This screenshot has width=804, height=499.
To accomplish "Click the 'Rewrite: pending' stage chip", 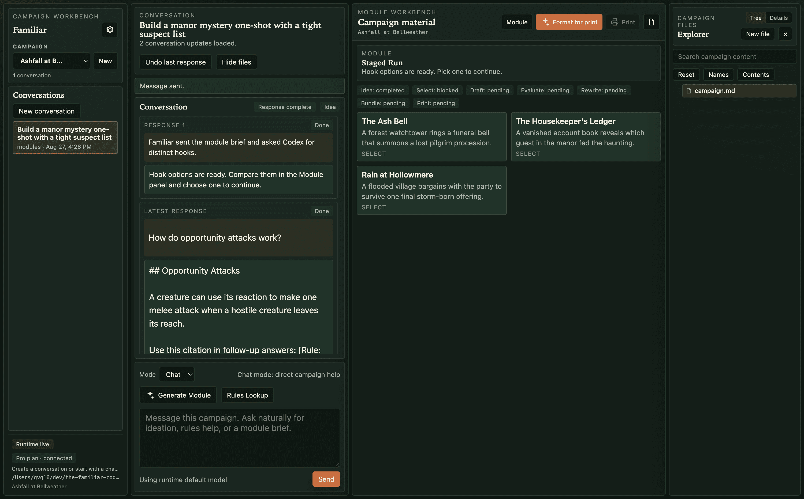I will click(x=604, y=90).
